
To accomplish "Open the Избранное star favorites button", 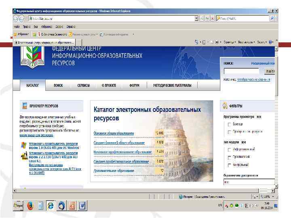I will tap(21, 34).
